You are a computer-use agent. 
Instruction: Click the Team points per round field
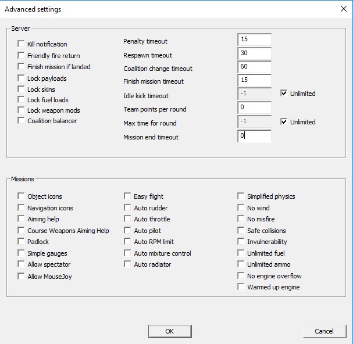click(254, 107)
